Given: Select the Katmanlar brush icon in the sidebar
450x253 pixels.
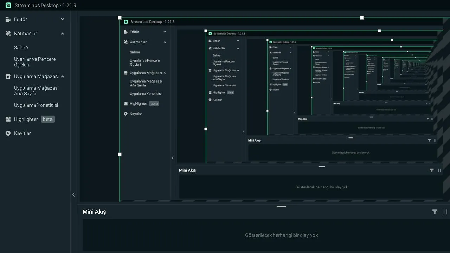Looking at the screenshot, I should pos(8,33).
